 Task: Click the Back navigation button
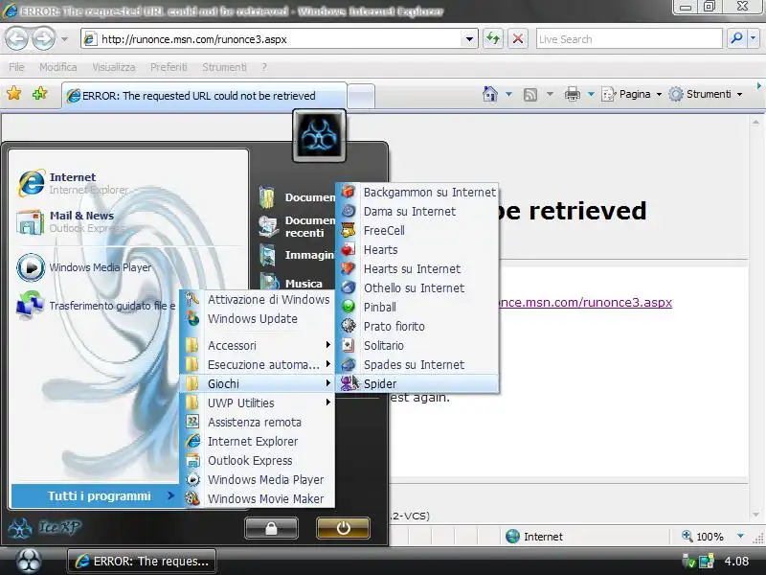[17, 38]
